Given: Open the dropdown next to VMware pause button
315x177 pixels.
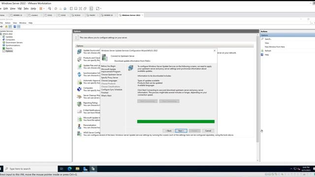Looking at the screenshot, I should point(44,9).
